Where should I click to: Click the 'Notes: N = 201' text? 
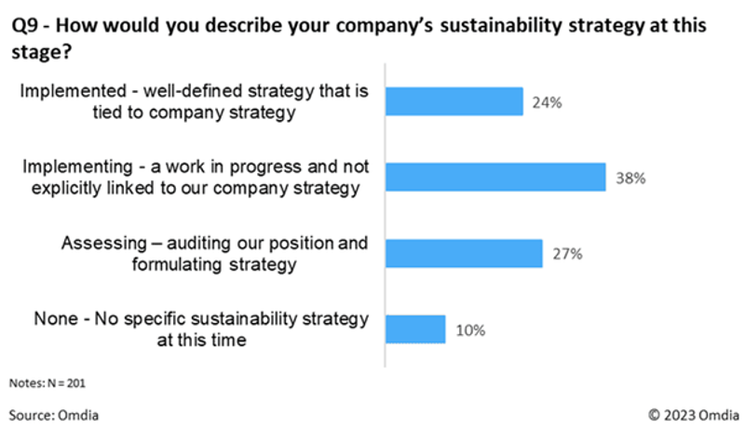(47, 383)
